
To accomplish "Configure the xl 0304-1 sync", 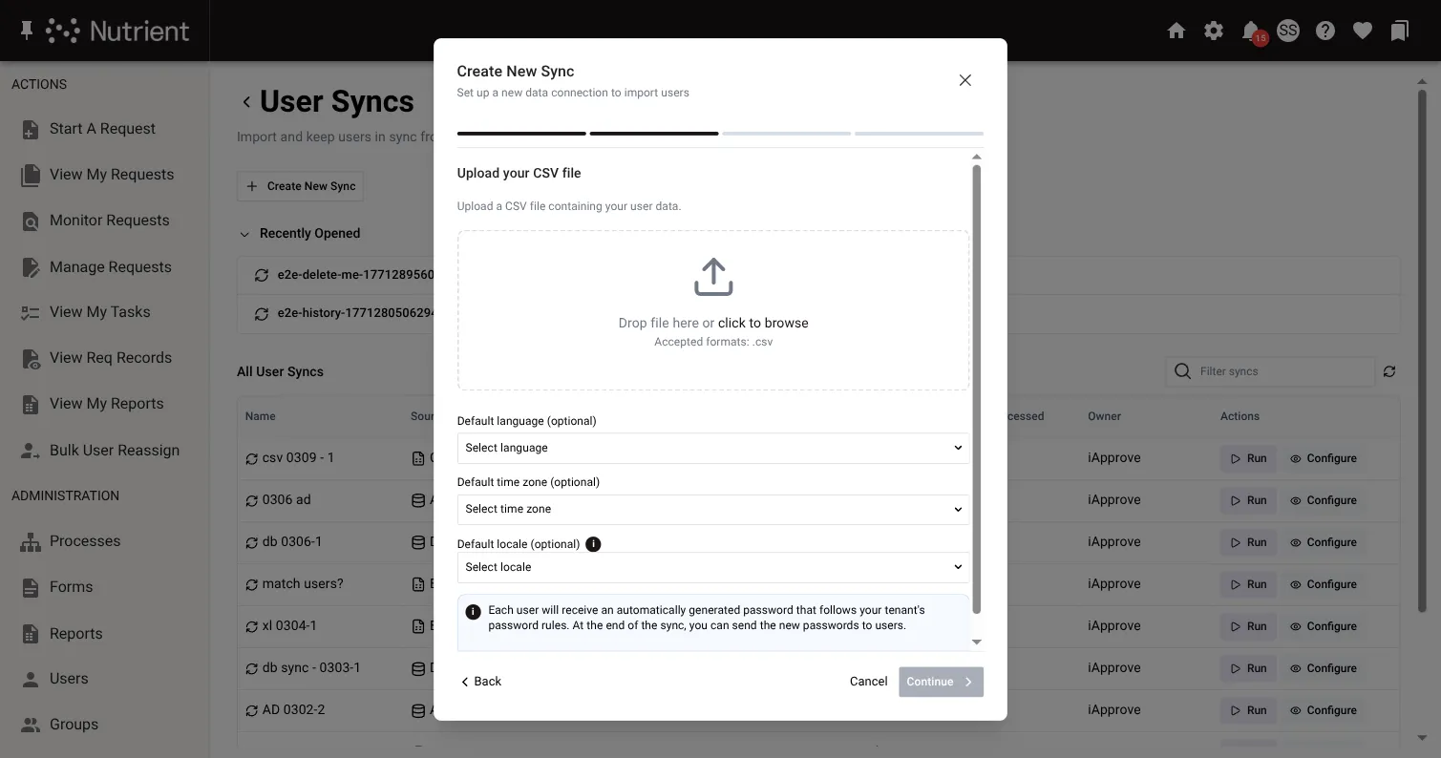I will pos(1323,626).
